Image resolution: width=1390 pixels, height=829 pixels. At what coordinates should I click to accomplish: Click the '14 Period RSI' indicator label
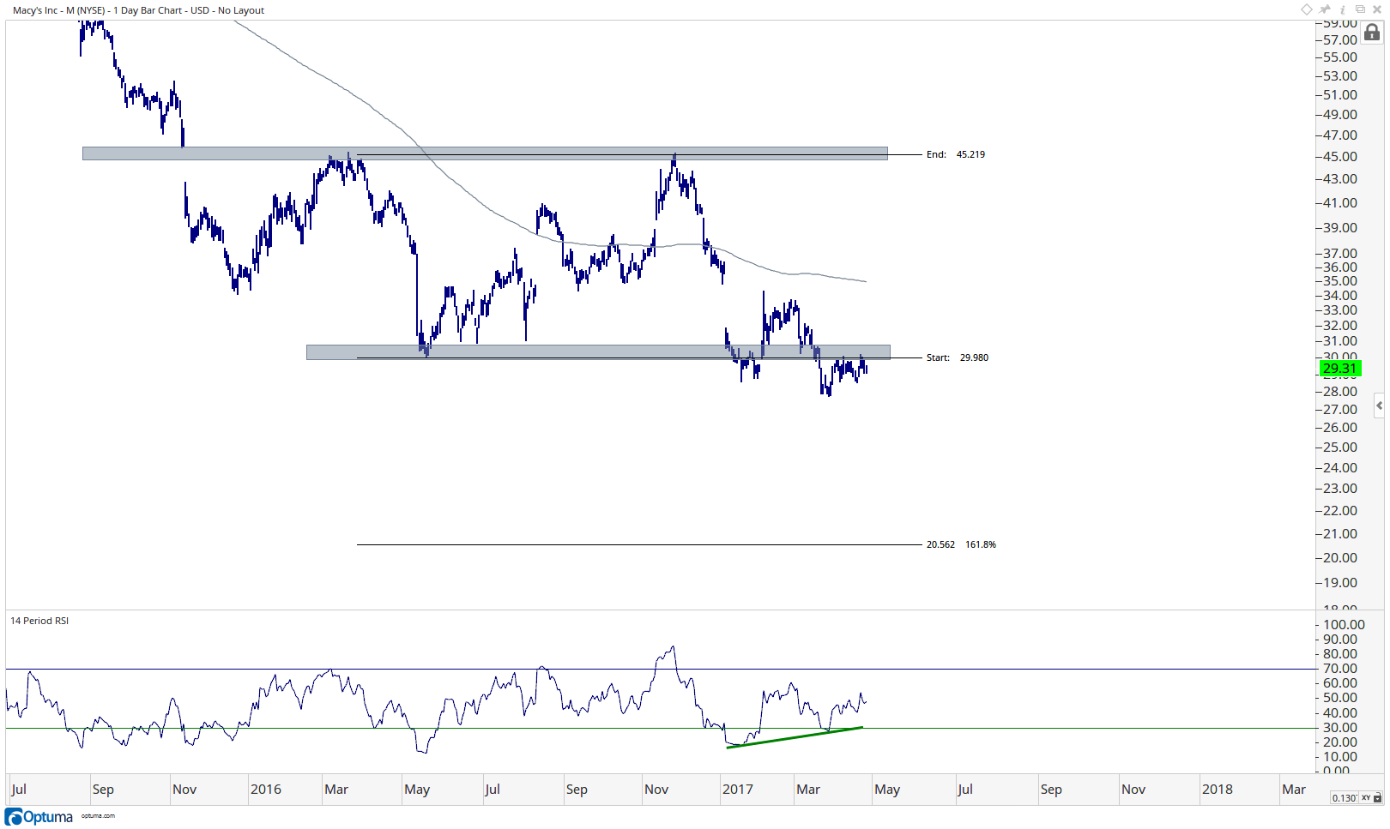coord(39,621)
